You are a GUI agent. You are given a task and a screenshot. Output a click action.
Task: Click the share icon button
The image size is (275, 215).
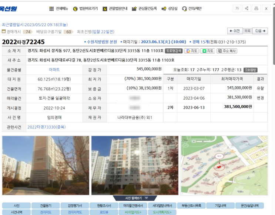coord(247,8)
